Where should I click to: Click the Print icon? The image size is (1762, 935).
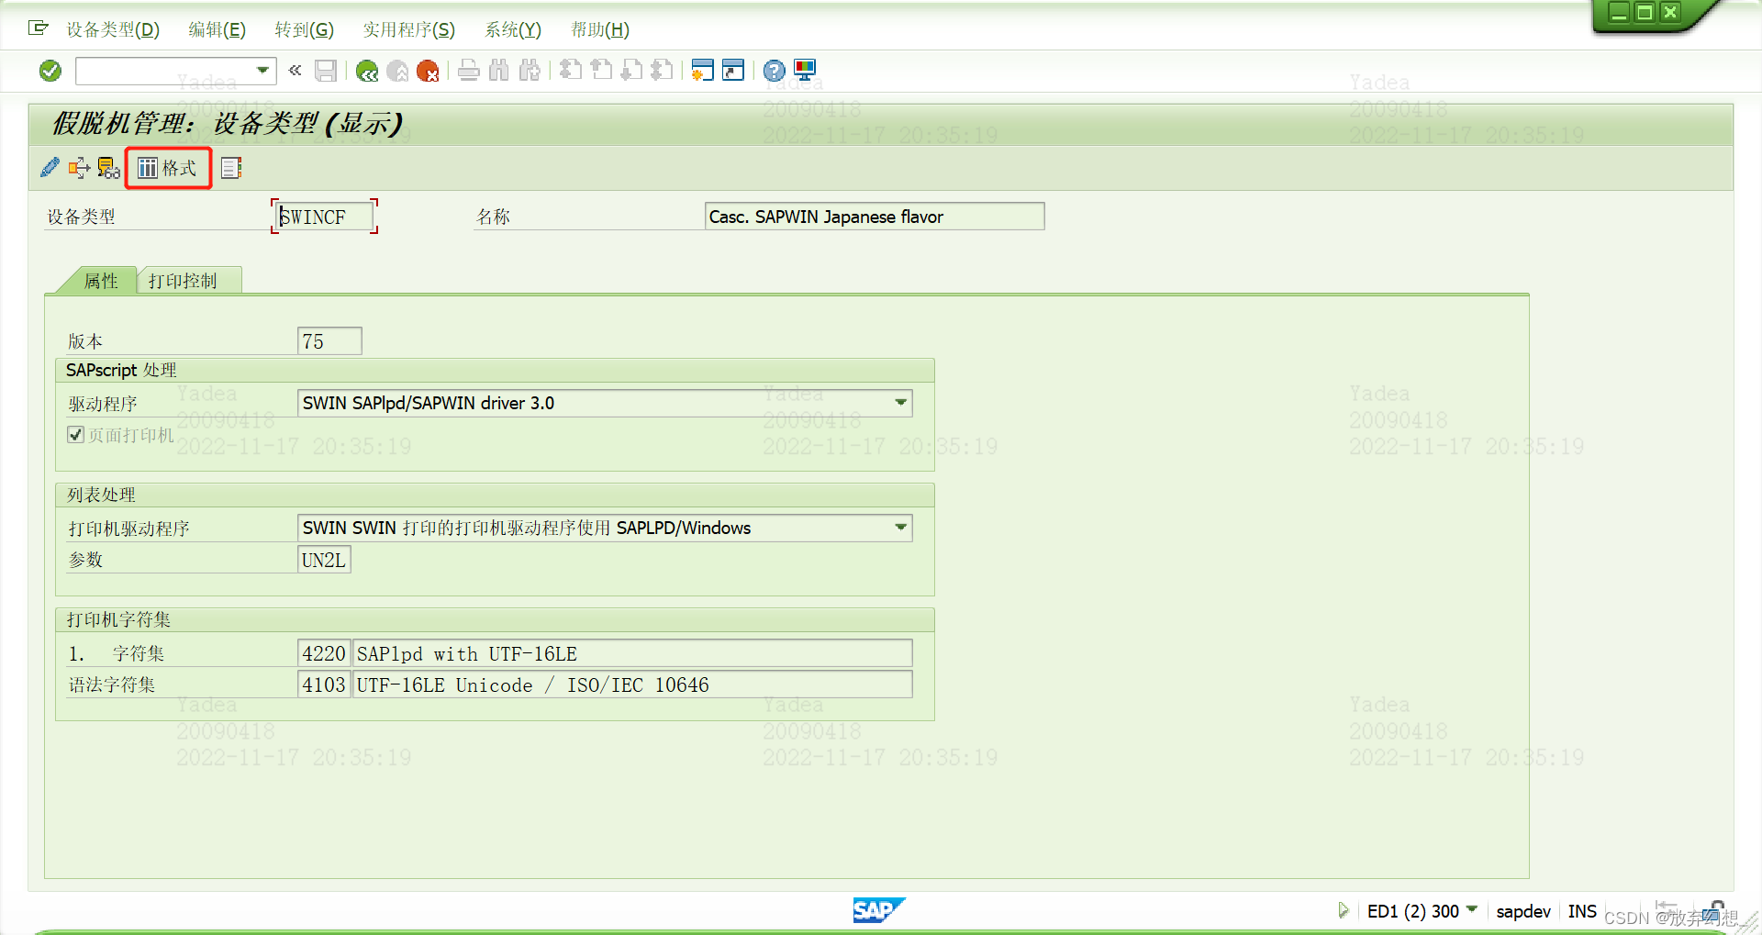(x=469, y=71)
